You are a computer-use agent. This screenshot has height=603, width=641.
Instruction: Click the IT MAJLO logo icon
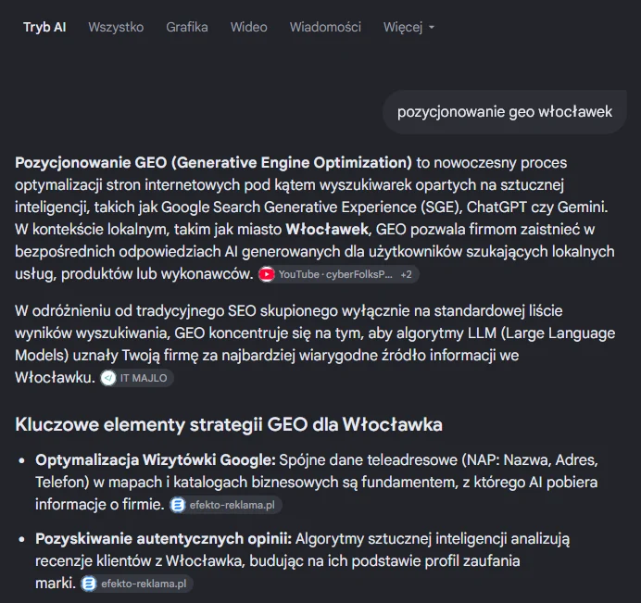pyautogui.click(x=108, y=378)
